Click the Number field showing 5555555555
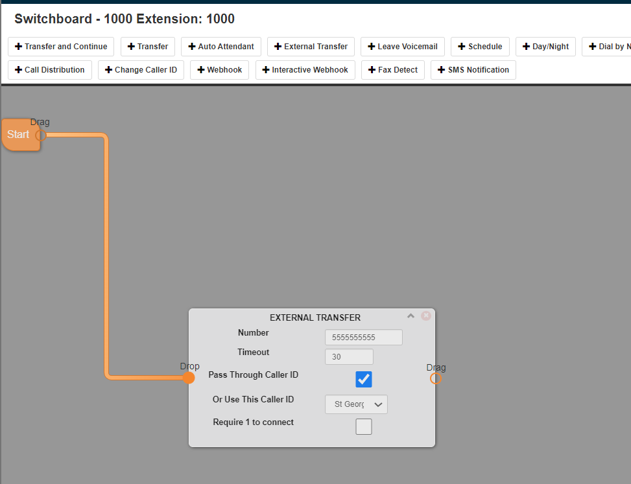The image size is (631, 484). [x=363, y=337]
